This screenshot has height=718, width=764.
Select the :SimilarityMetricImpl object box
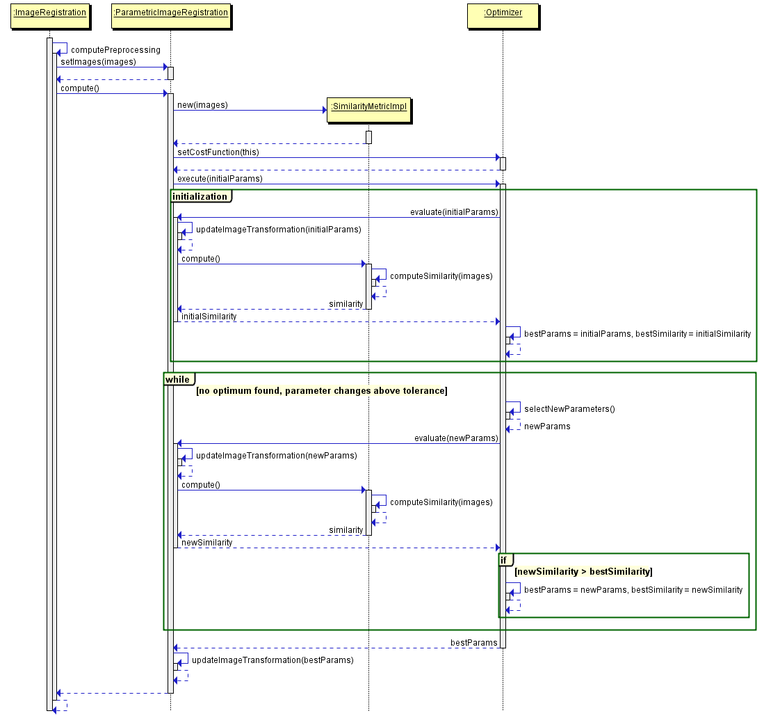click(368, 107)
